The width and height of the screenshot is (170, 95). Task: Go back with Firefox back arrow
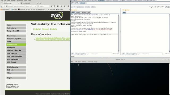2,6
